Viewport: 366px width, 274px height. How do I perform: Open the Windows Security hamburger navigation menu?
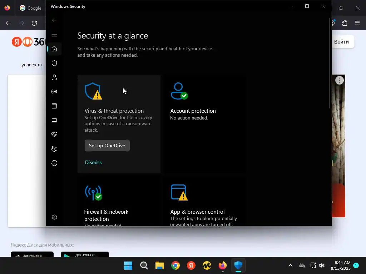pyautogui.click(x=54, y=35)
